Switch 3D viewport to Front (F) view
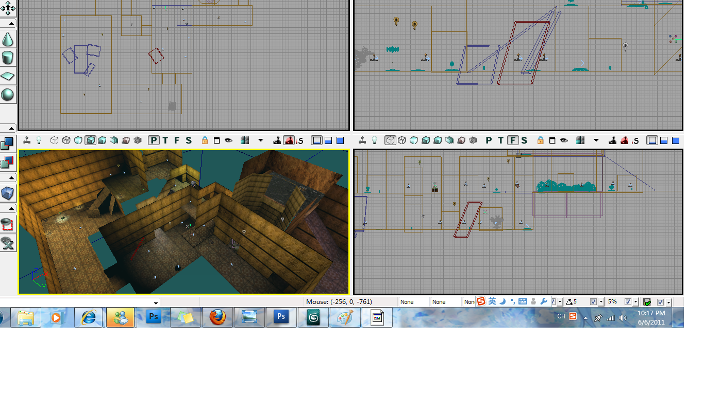The width and height of the screenshot is (704, 395). [177, 140]
